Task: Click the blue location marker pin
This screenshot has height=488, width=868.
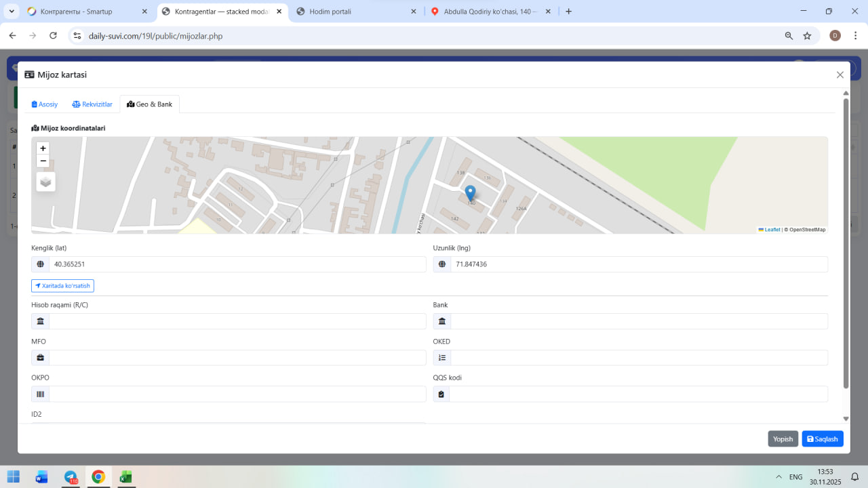Action: (x=470, y=194)
